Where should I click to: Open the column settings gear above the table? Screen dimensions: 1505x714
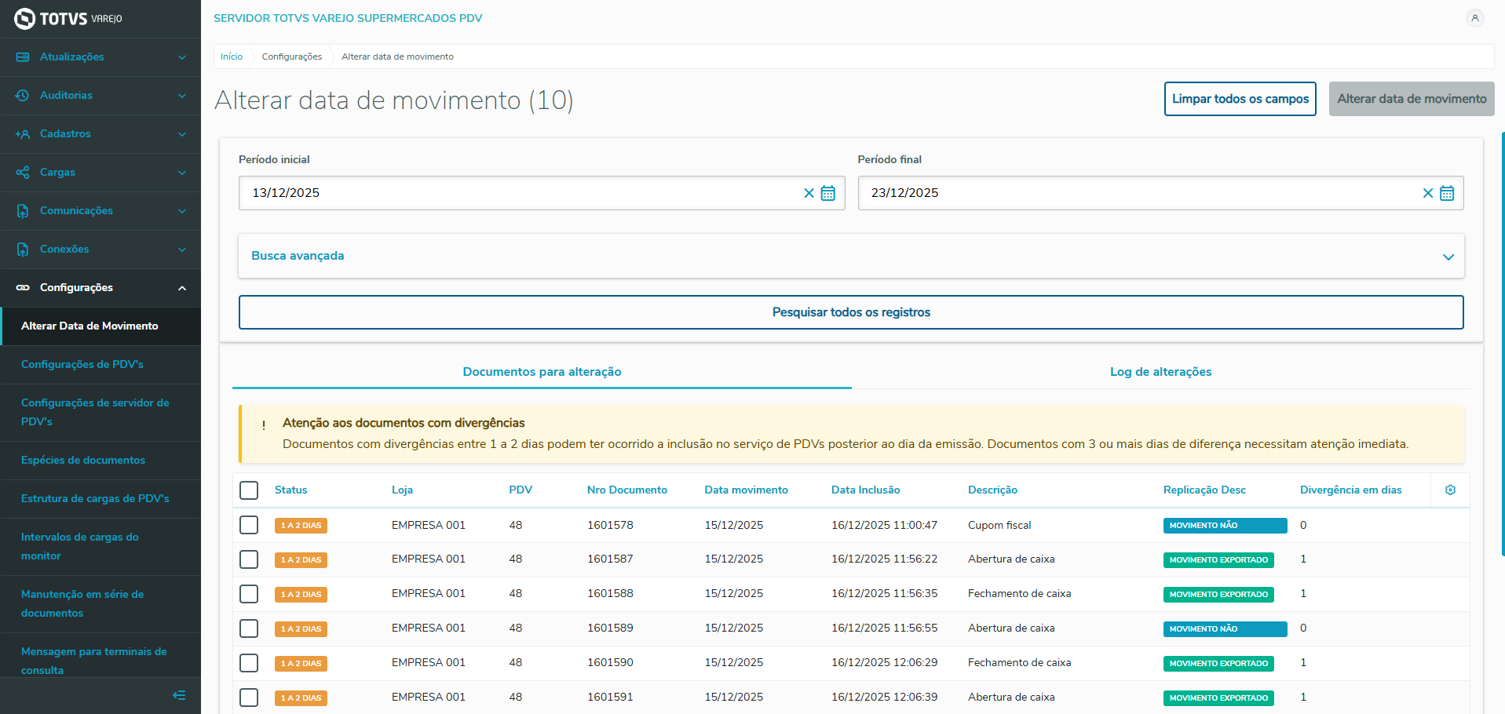1450,490
